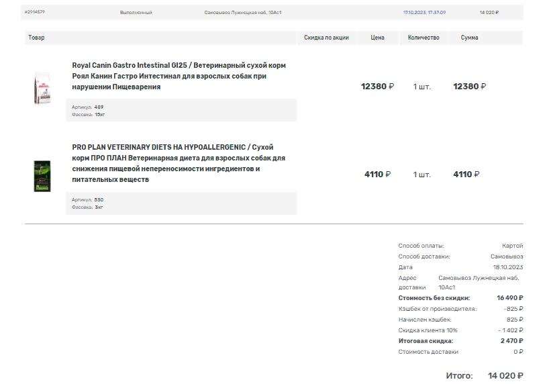Click the pickup address in order header
This screenshot has height=384, width=549.
[x=242, y=13]
